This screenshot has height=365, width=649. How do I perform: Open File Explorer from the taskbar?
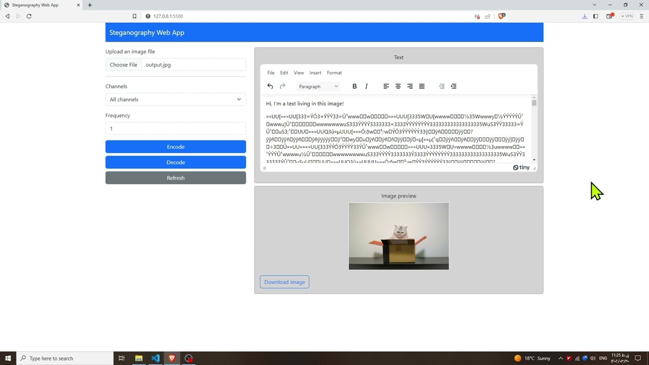pyautogui.click(x=138, y=358)
